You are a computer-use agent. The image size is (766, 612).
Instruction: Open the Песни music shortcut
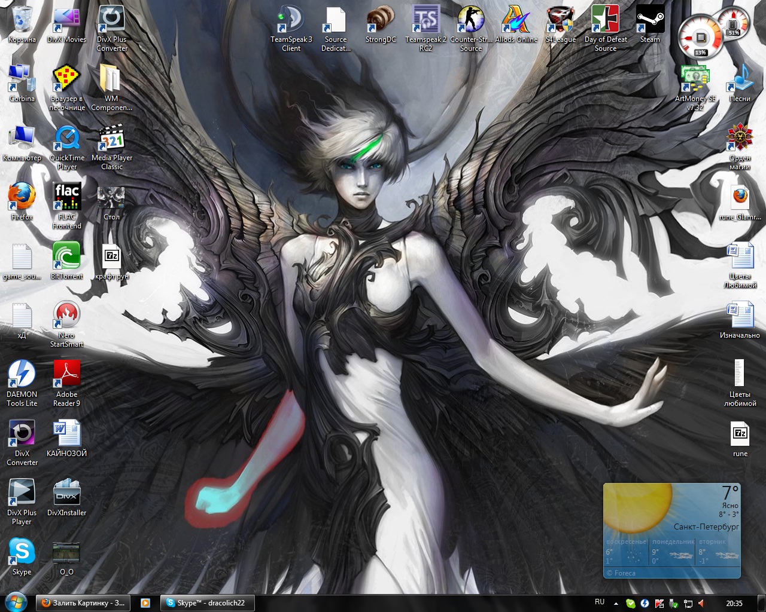pyautogui.click(x=740, y=84)
